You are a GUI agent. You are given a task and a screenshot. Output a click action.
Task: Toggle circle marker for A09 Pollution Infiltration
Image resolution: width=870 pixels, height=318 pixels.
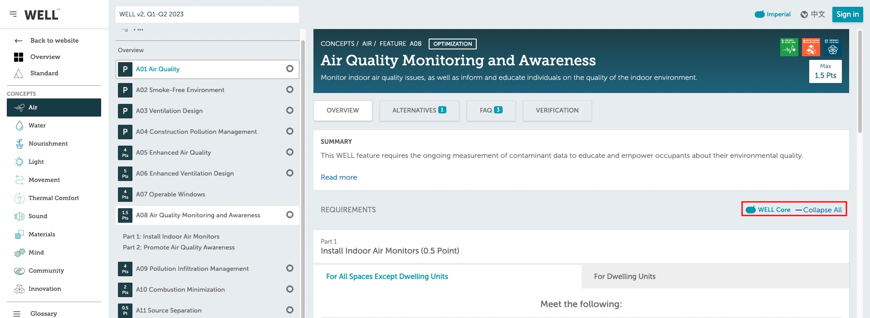click(290, 269)
